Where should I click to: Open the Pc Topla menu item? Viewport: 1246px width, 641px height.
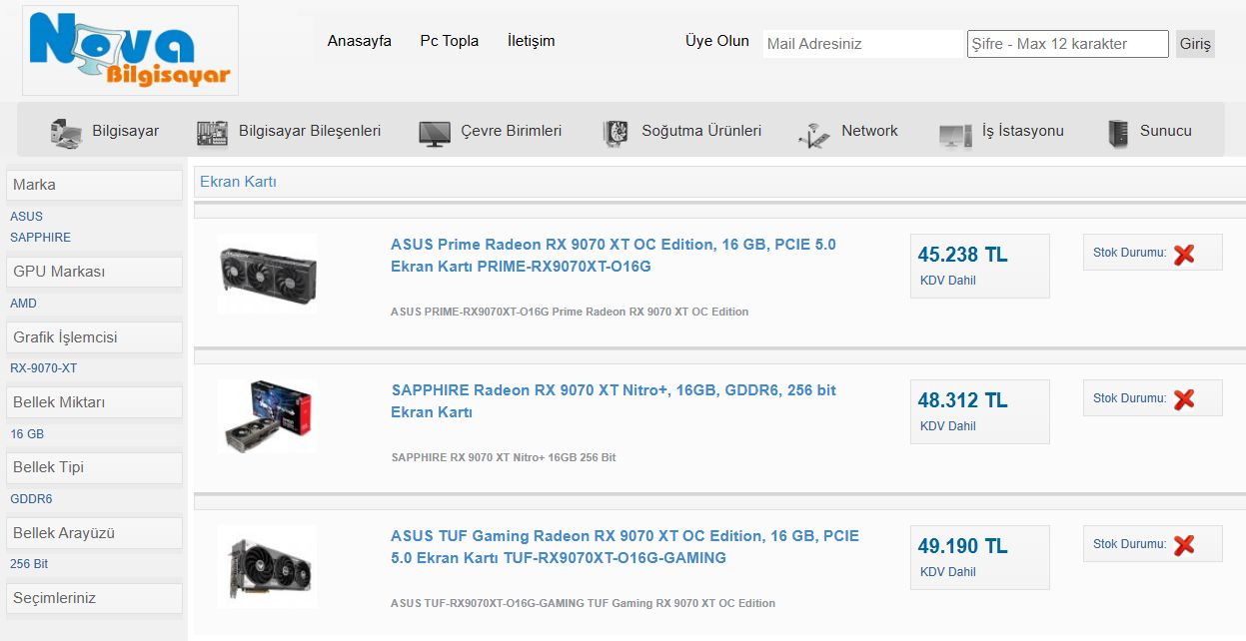click(449, 41)
